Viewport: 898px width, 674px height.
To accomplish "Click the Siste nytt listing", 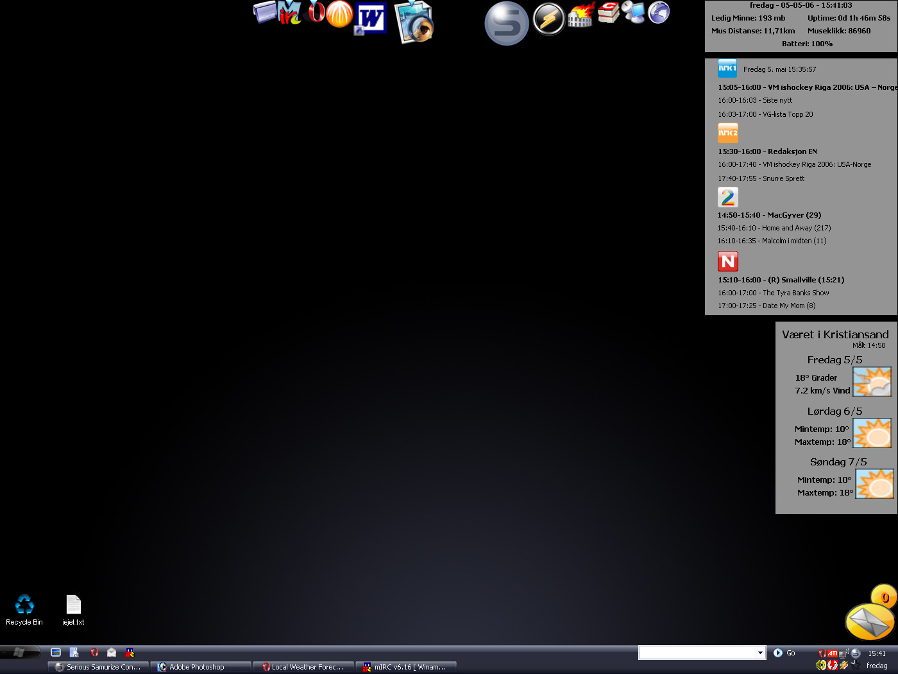I will pos(755,100).
